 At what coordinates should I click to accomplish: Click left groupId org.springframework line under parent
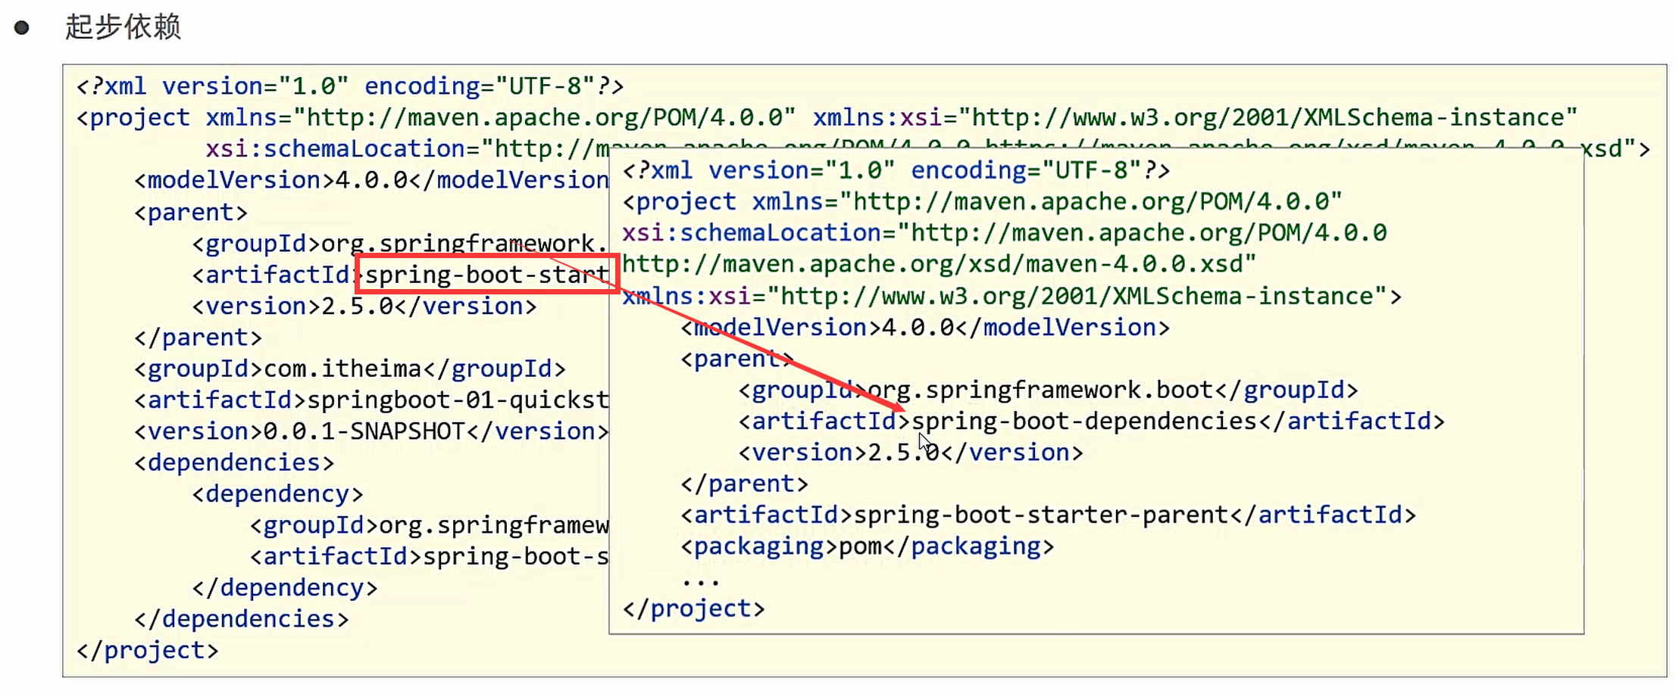(400, 244)
